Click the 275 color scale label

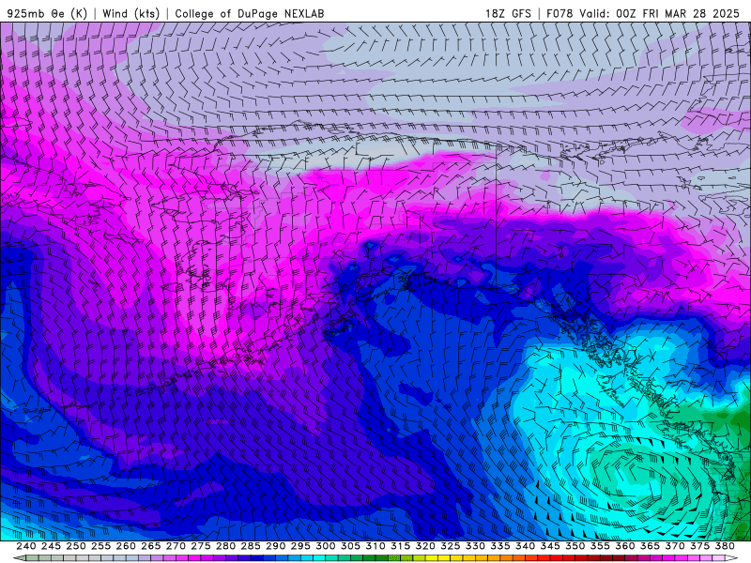[x=201, y=546]
